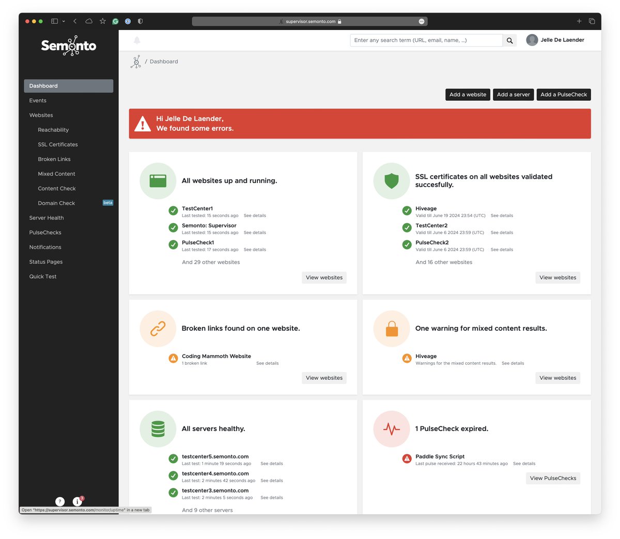Click the Dashboard breadcrumb link
The image size is (620, 539).
(x=164, y=61)
